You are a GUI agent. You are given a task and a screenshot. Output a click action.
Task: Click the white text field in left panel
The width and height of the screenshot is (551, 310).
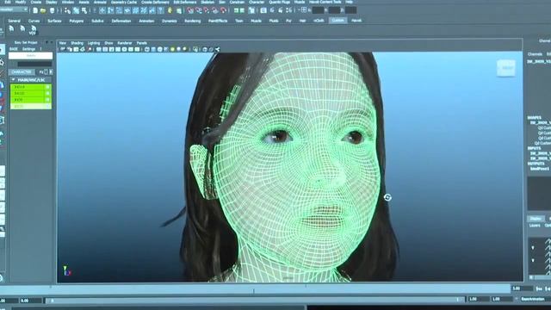point(31,55)
